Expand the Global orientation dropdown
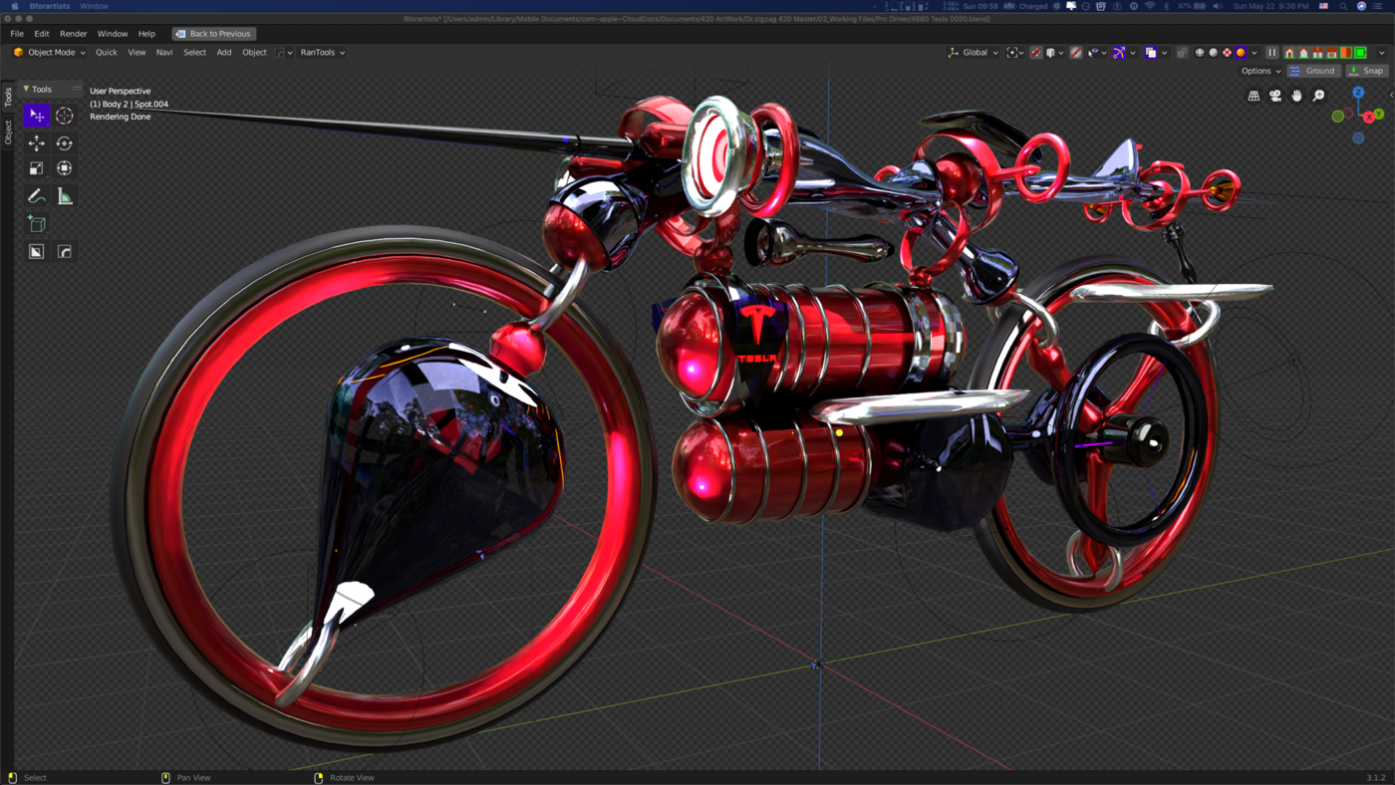 tap(974, 53)
